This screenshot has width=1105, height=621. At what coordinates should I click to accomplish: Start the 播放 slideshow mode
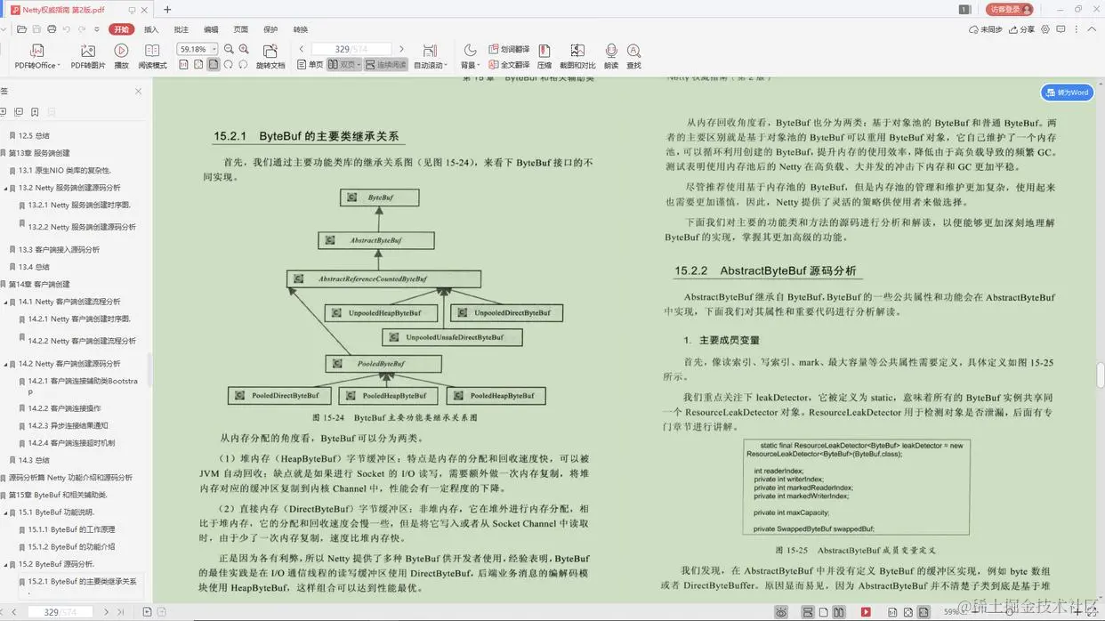[x=121, y=56]
